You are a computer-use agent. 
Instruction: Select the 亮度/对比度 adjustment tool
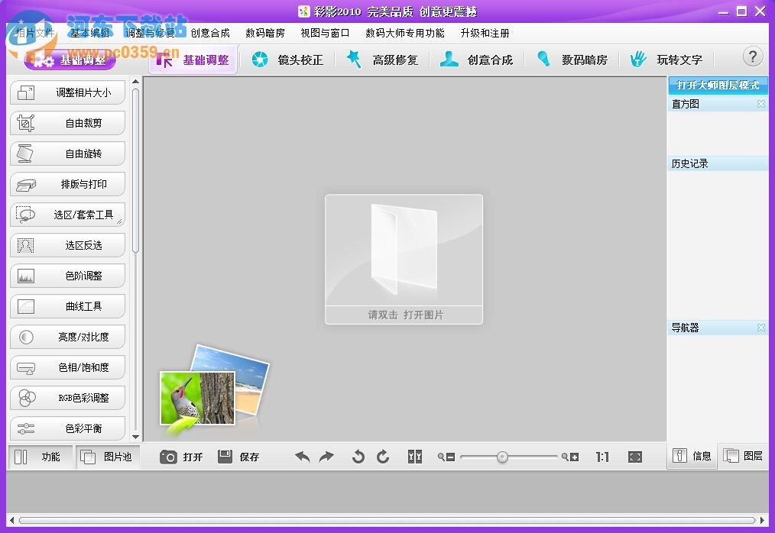(x=67, y=337)
